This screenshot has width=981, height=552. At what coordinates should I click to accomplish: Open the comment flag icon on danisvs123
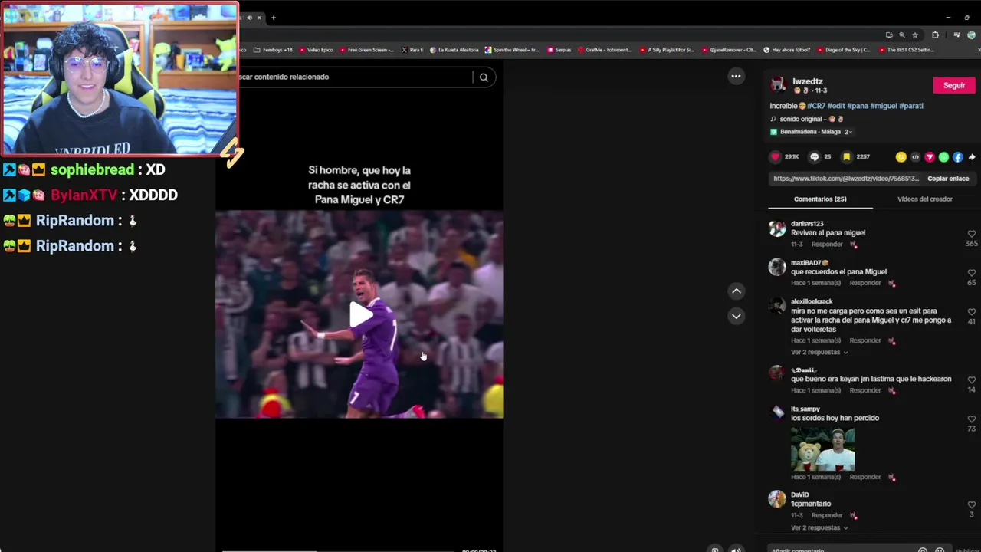click(x=853, y=245)
